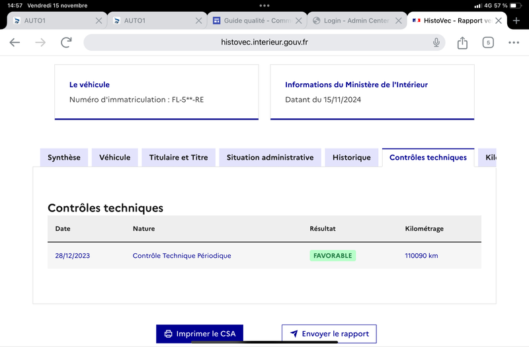This screenshot has height=347, width=529.
Task: Click the Envoyer le rapport button
Action: click(329, 334)
